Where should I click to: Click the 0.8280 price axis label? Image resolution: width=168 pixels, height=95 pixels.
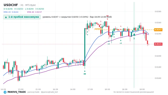(x=158, y=12)
